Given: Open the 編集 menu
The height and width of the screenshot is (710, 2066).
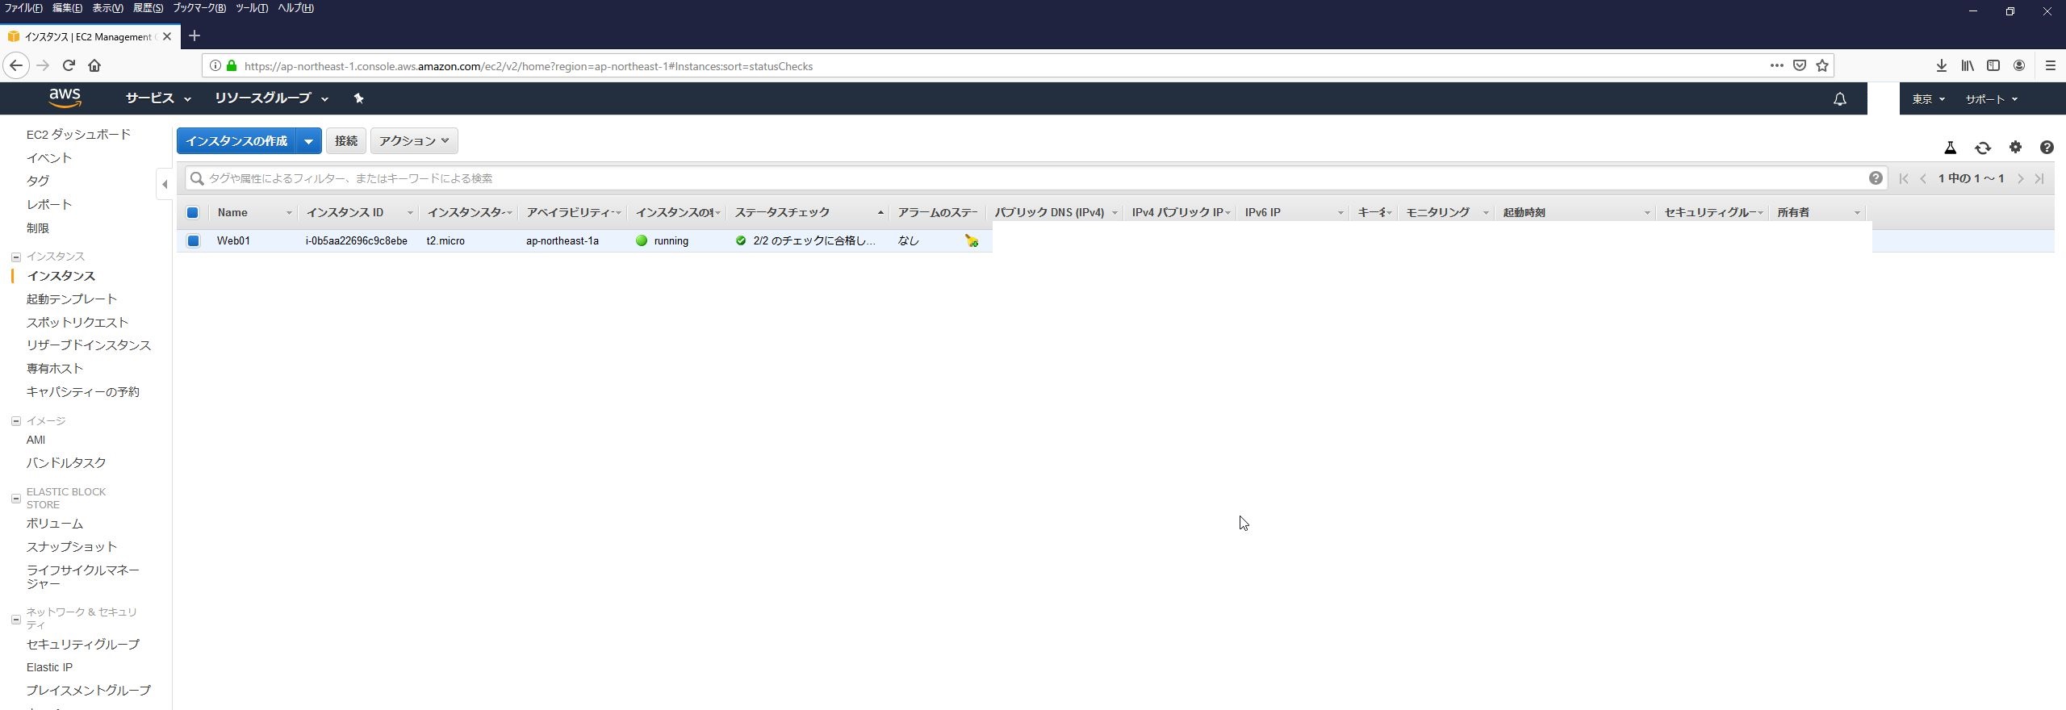Looking at the screenshot, I should pos(67,8).
